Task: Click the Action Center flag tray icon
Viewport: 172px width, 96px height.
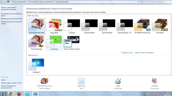Action: [x=155, y=94]
